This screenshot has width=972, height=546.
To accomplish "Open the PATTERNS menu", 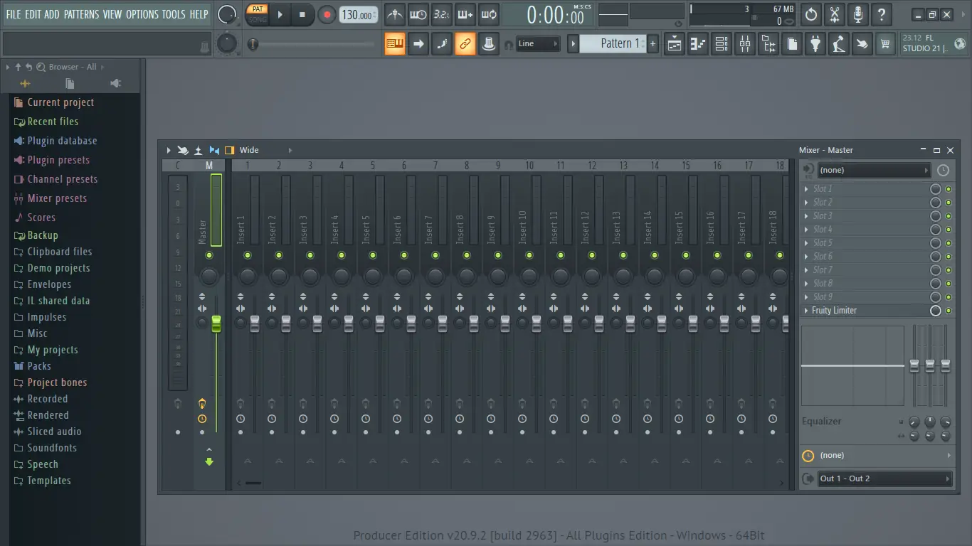I will 82,14.
